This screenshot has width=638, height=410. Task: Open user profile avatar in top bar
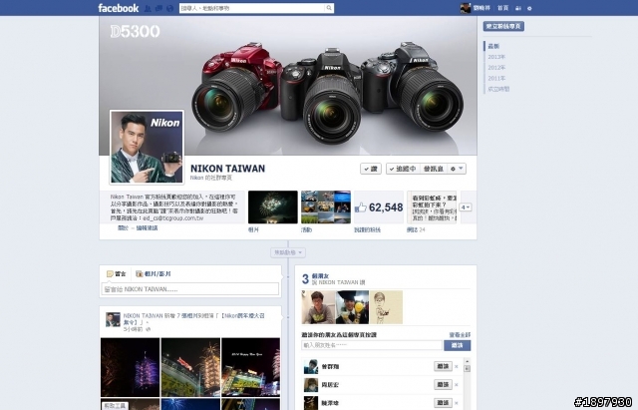(x=466, y=8)
